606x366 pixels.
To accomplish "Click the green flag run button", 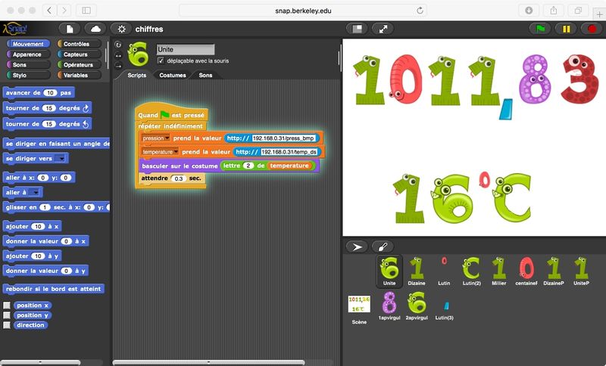I will pyautogui.click(x=540, y=29).
